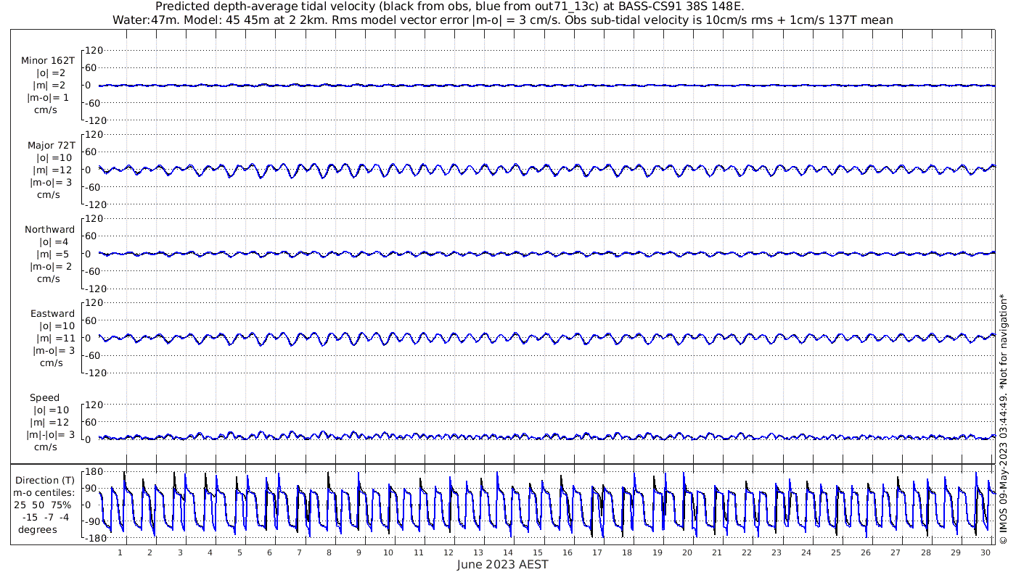Image resolution: width=1016 pixels, height=580 pixels.
Task: Click the 'Eastward' panel label
Action: [52, 314]
